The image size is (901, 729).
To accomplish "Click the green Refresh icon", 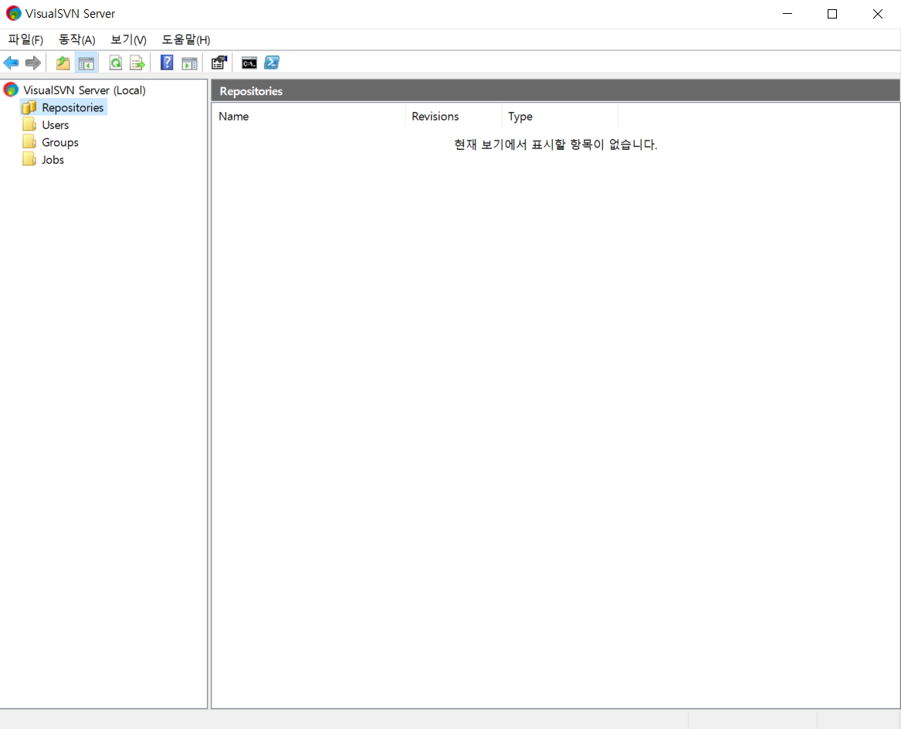I will 116,63.
